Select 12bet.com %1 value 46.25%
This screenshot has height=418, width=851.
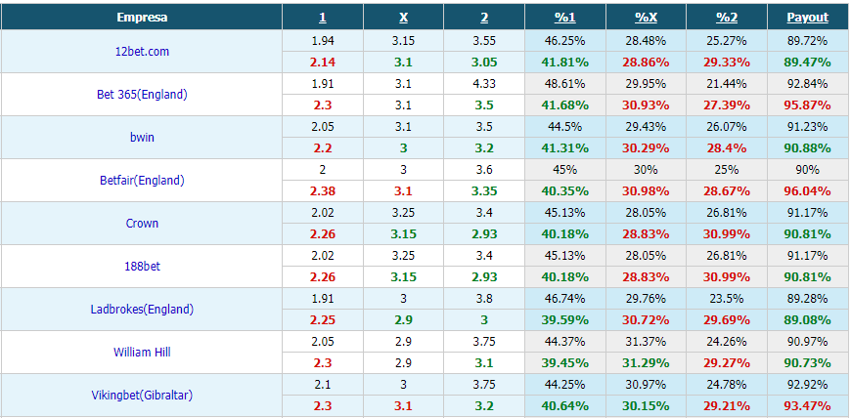point(565,41)
